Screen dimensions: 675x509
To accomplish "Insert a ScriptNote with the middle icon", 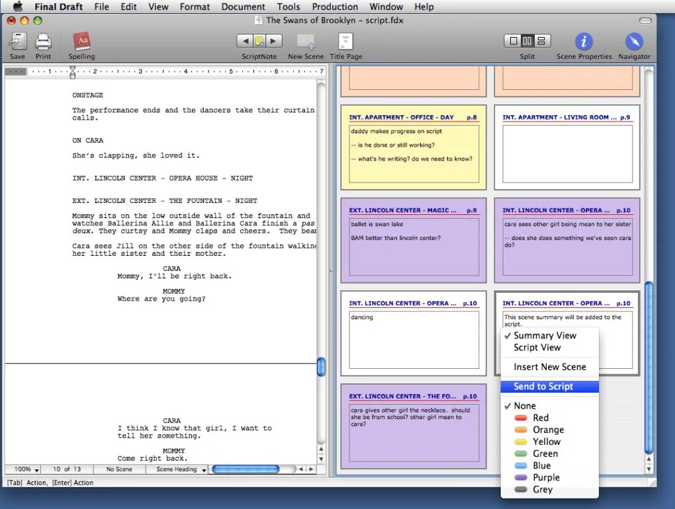I will (x=259, y=41).
